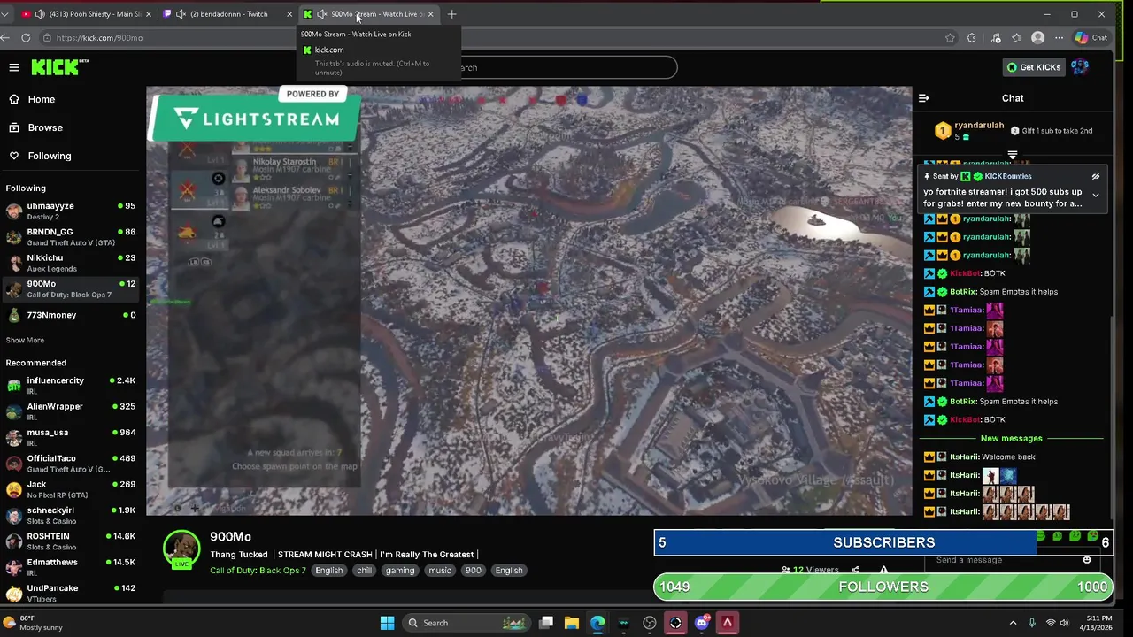Open browser extensions puzzle icon
Viewport: 1133px width, 637px height.
pos(971,37)
